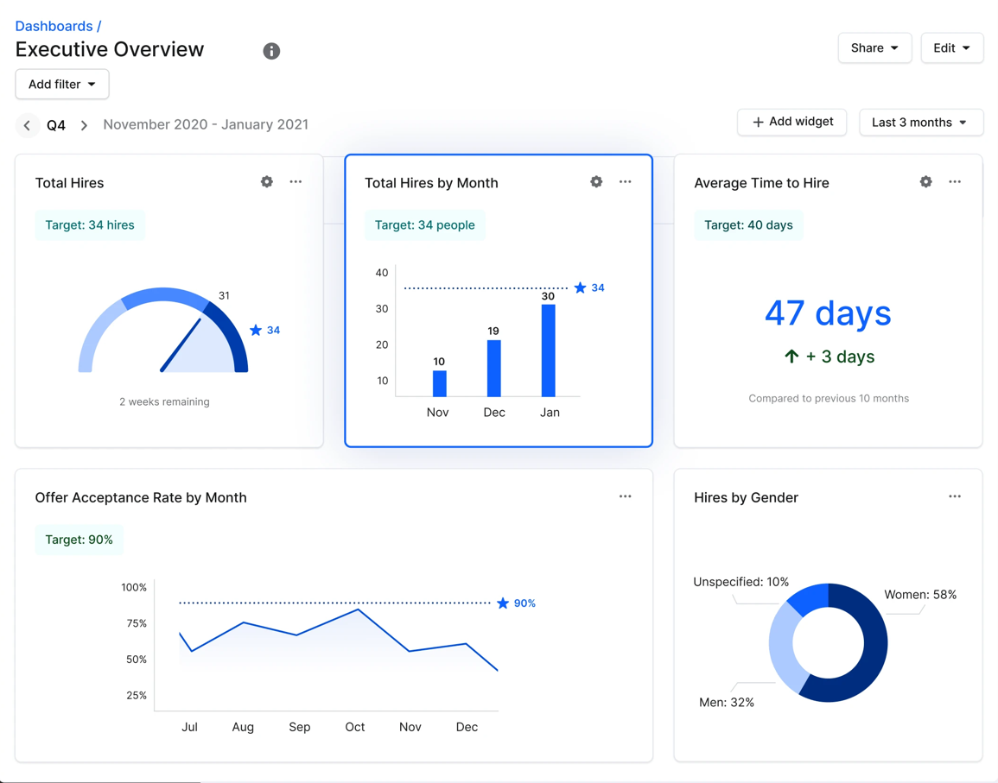
Task: Expand the Add filter dropdown
Action: tap(61, 85)
